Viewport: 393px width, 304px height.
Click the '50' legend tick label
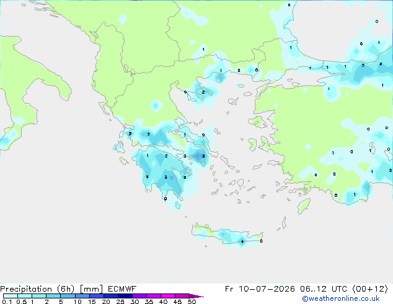click(192, 302)
